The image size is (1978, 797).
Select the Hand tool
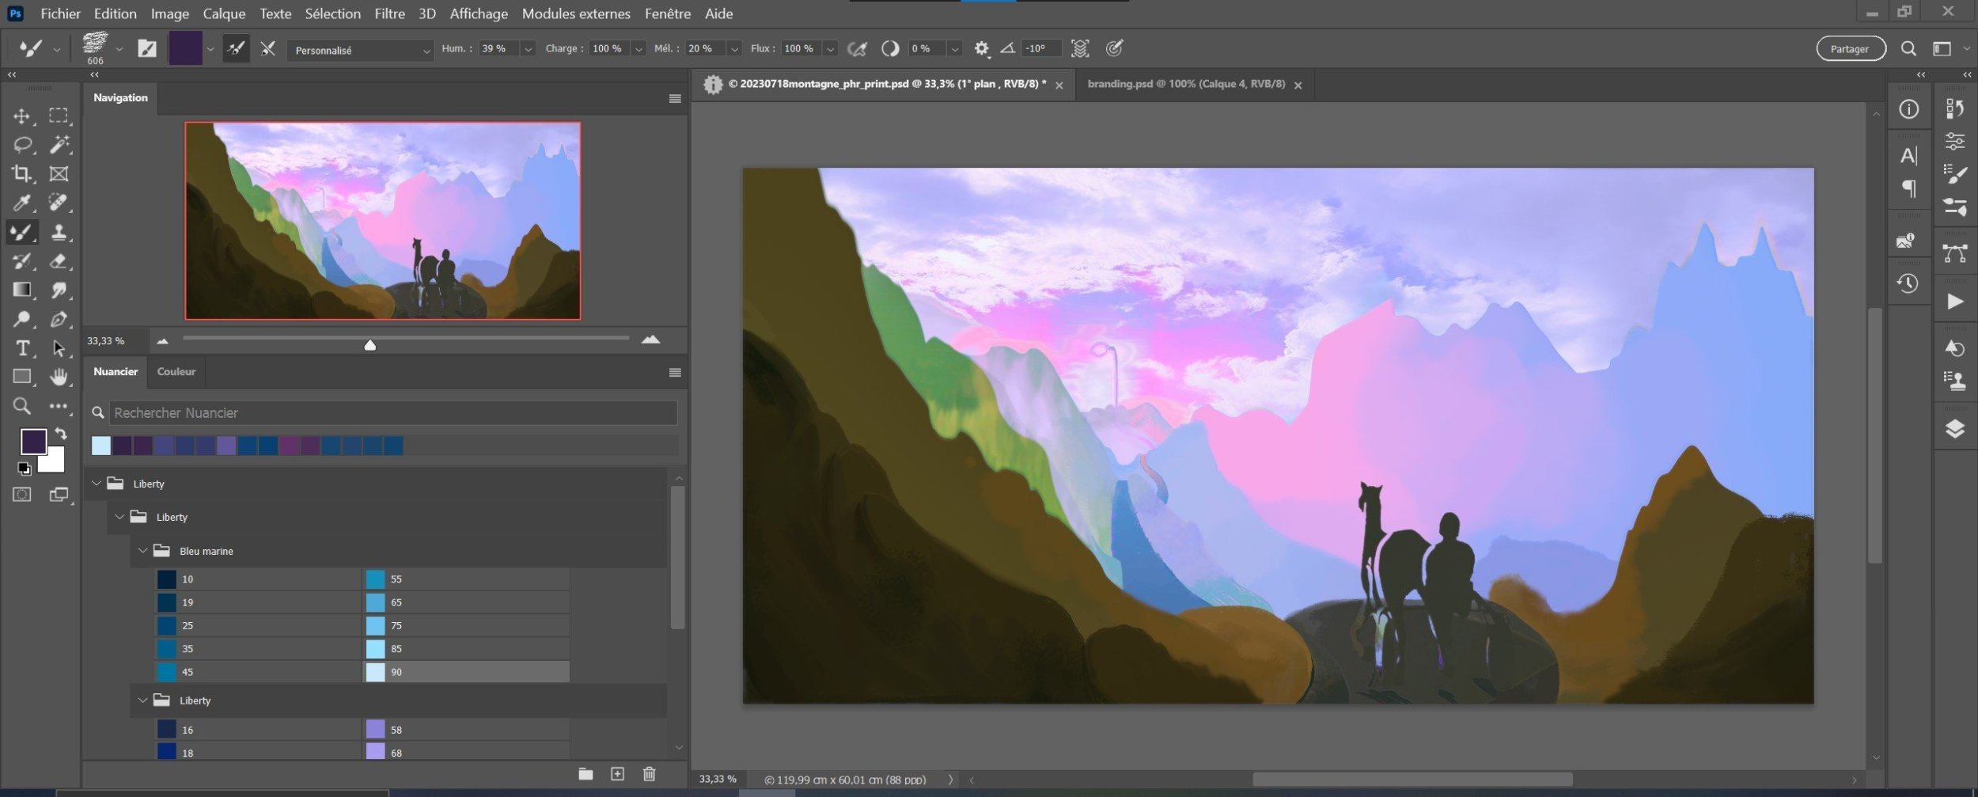click(x=58, y=378)
